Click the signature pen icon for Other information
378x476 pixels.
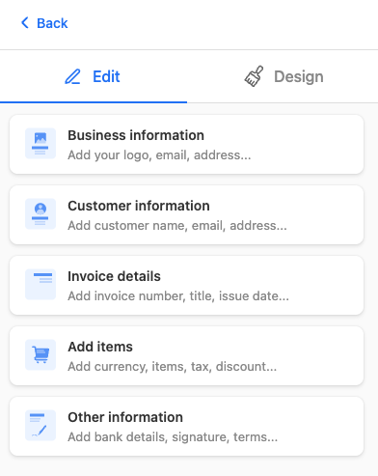[40, 426]
